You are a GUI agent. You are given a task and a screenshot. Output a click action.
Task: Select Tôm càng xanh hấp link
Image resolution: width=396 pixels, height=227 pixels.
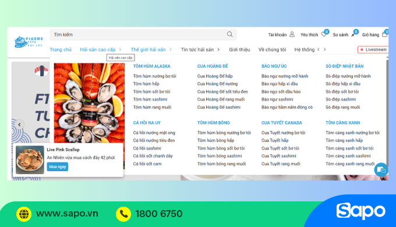[344, 140]
